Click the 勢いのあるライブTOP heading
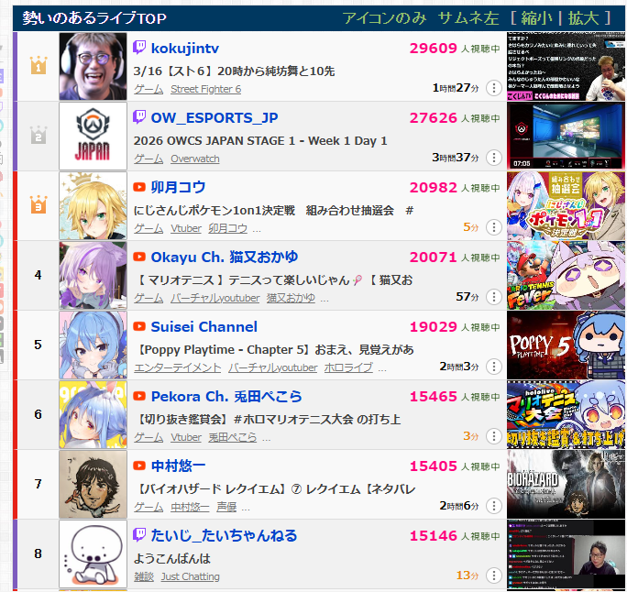This screenshot has height=592, width=627. [94, 18]
